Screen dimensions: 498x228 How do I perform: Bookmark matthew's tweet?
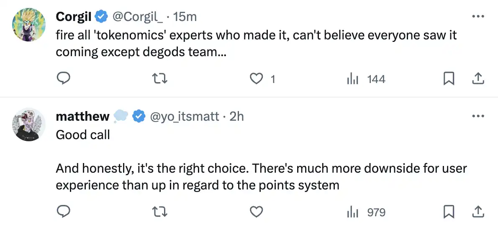click(x=449, y=212)
